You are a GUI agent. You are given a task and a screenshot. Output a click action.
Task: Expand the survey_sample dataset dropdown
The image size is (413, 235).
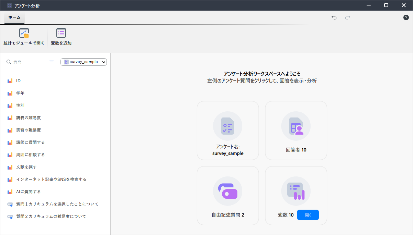point(84,62)
